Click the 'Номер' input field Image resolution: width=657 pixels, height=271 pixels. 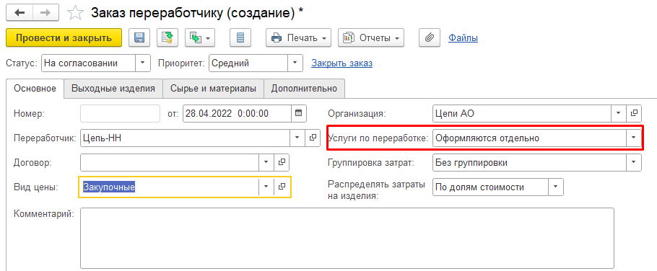[x=121, y=113]
